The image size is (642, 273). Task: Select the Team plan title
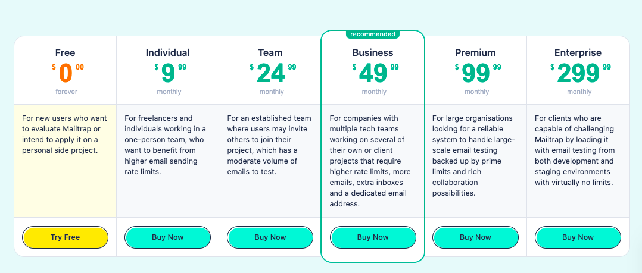[x=270, y=52]
